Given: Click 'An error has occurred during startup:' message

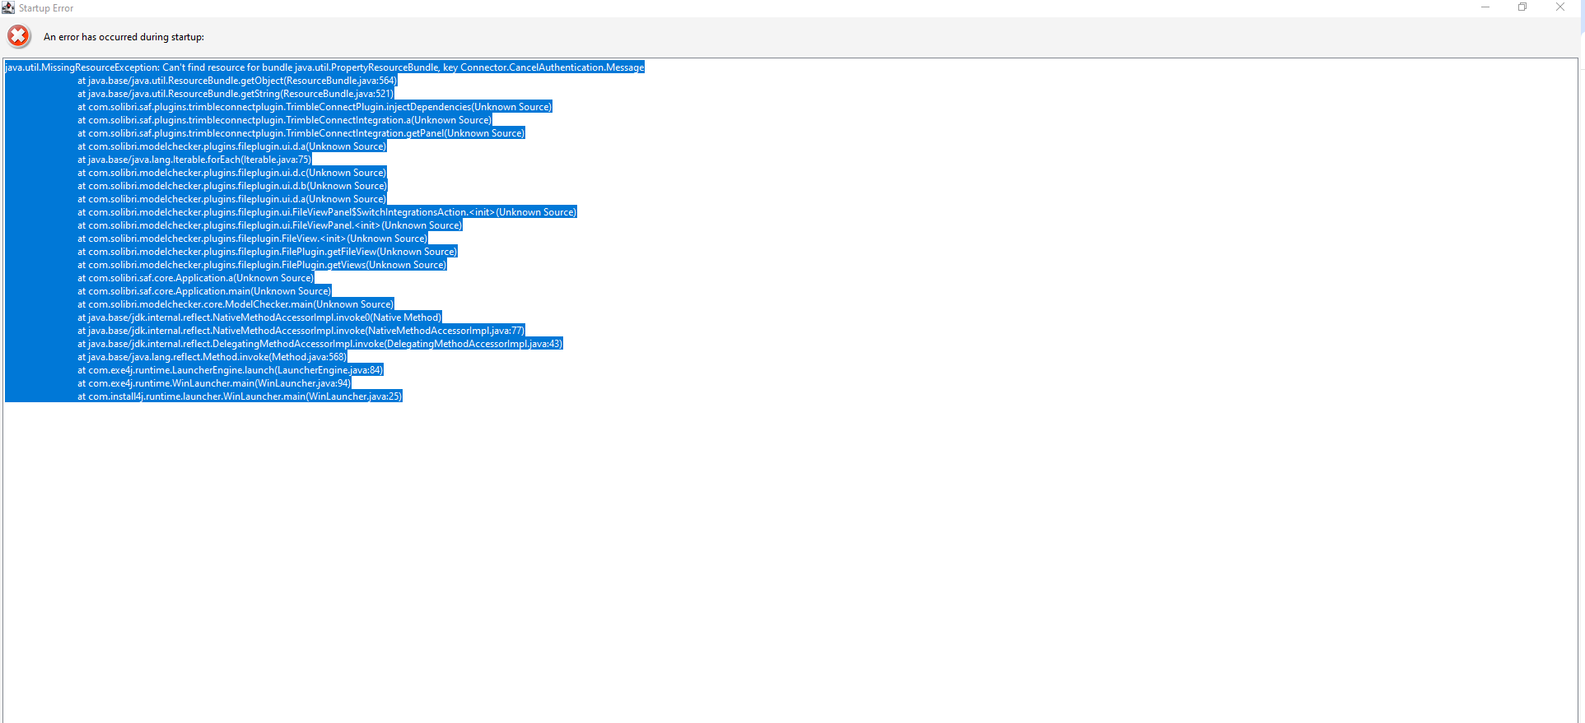Looking at the screenshot, I should (x=124, y=37).
